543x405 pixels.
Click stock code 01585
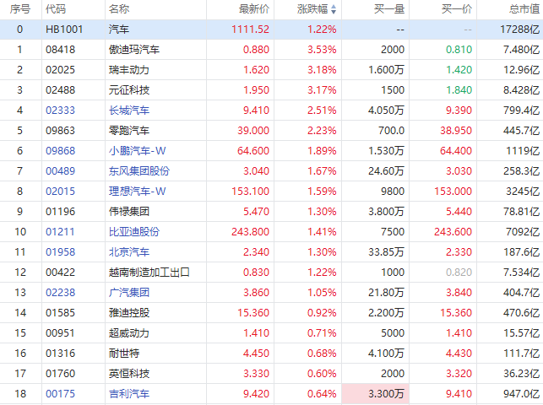click(x=60, y=313)
